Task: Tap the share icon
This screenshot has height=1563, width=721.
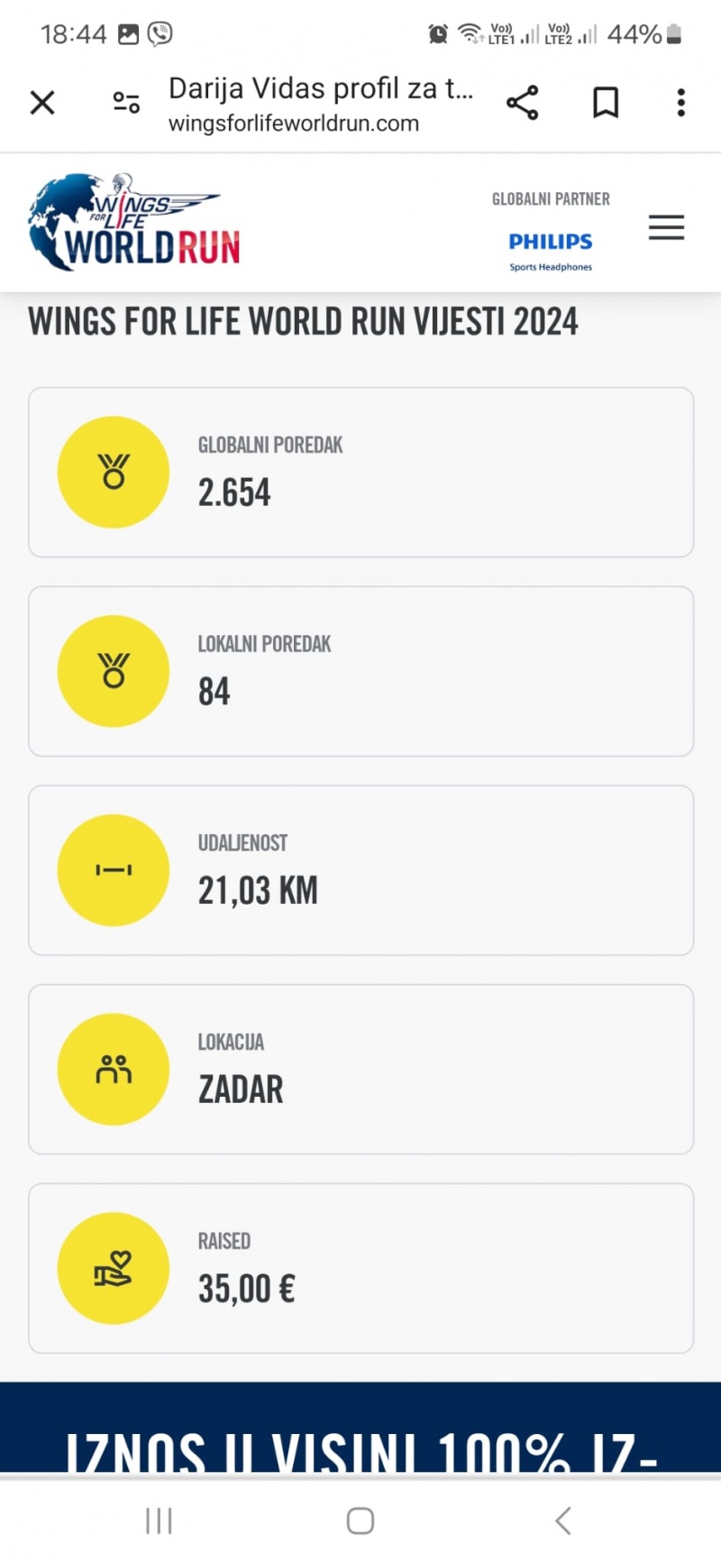Action: click(x=522, y=103)
